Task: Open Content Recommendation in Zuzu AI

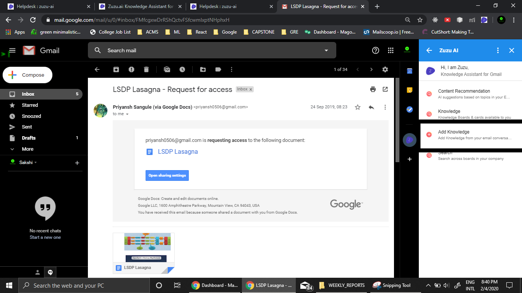Action: [x=470, y=94]
